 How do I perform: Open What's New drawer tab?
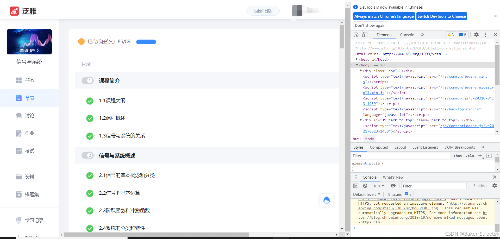(393, 177)
